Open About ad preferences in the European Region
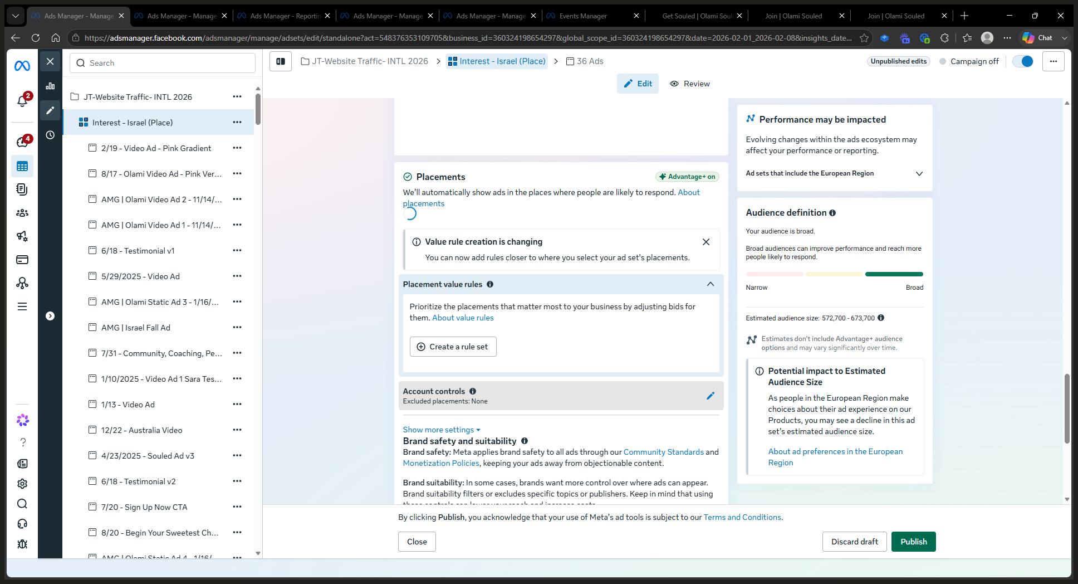The width and height of the screenshot is (1078, 584). 835,457
